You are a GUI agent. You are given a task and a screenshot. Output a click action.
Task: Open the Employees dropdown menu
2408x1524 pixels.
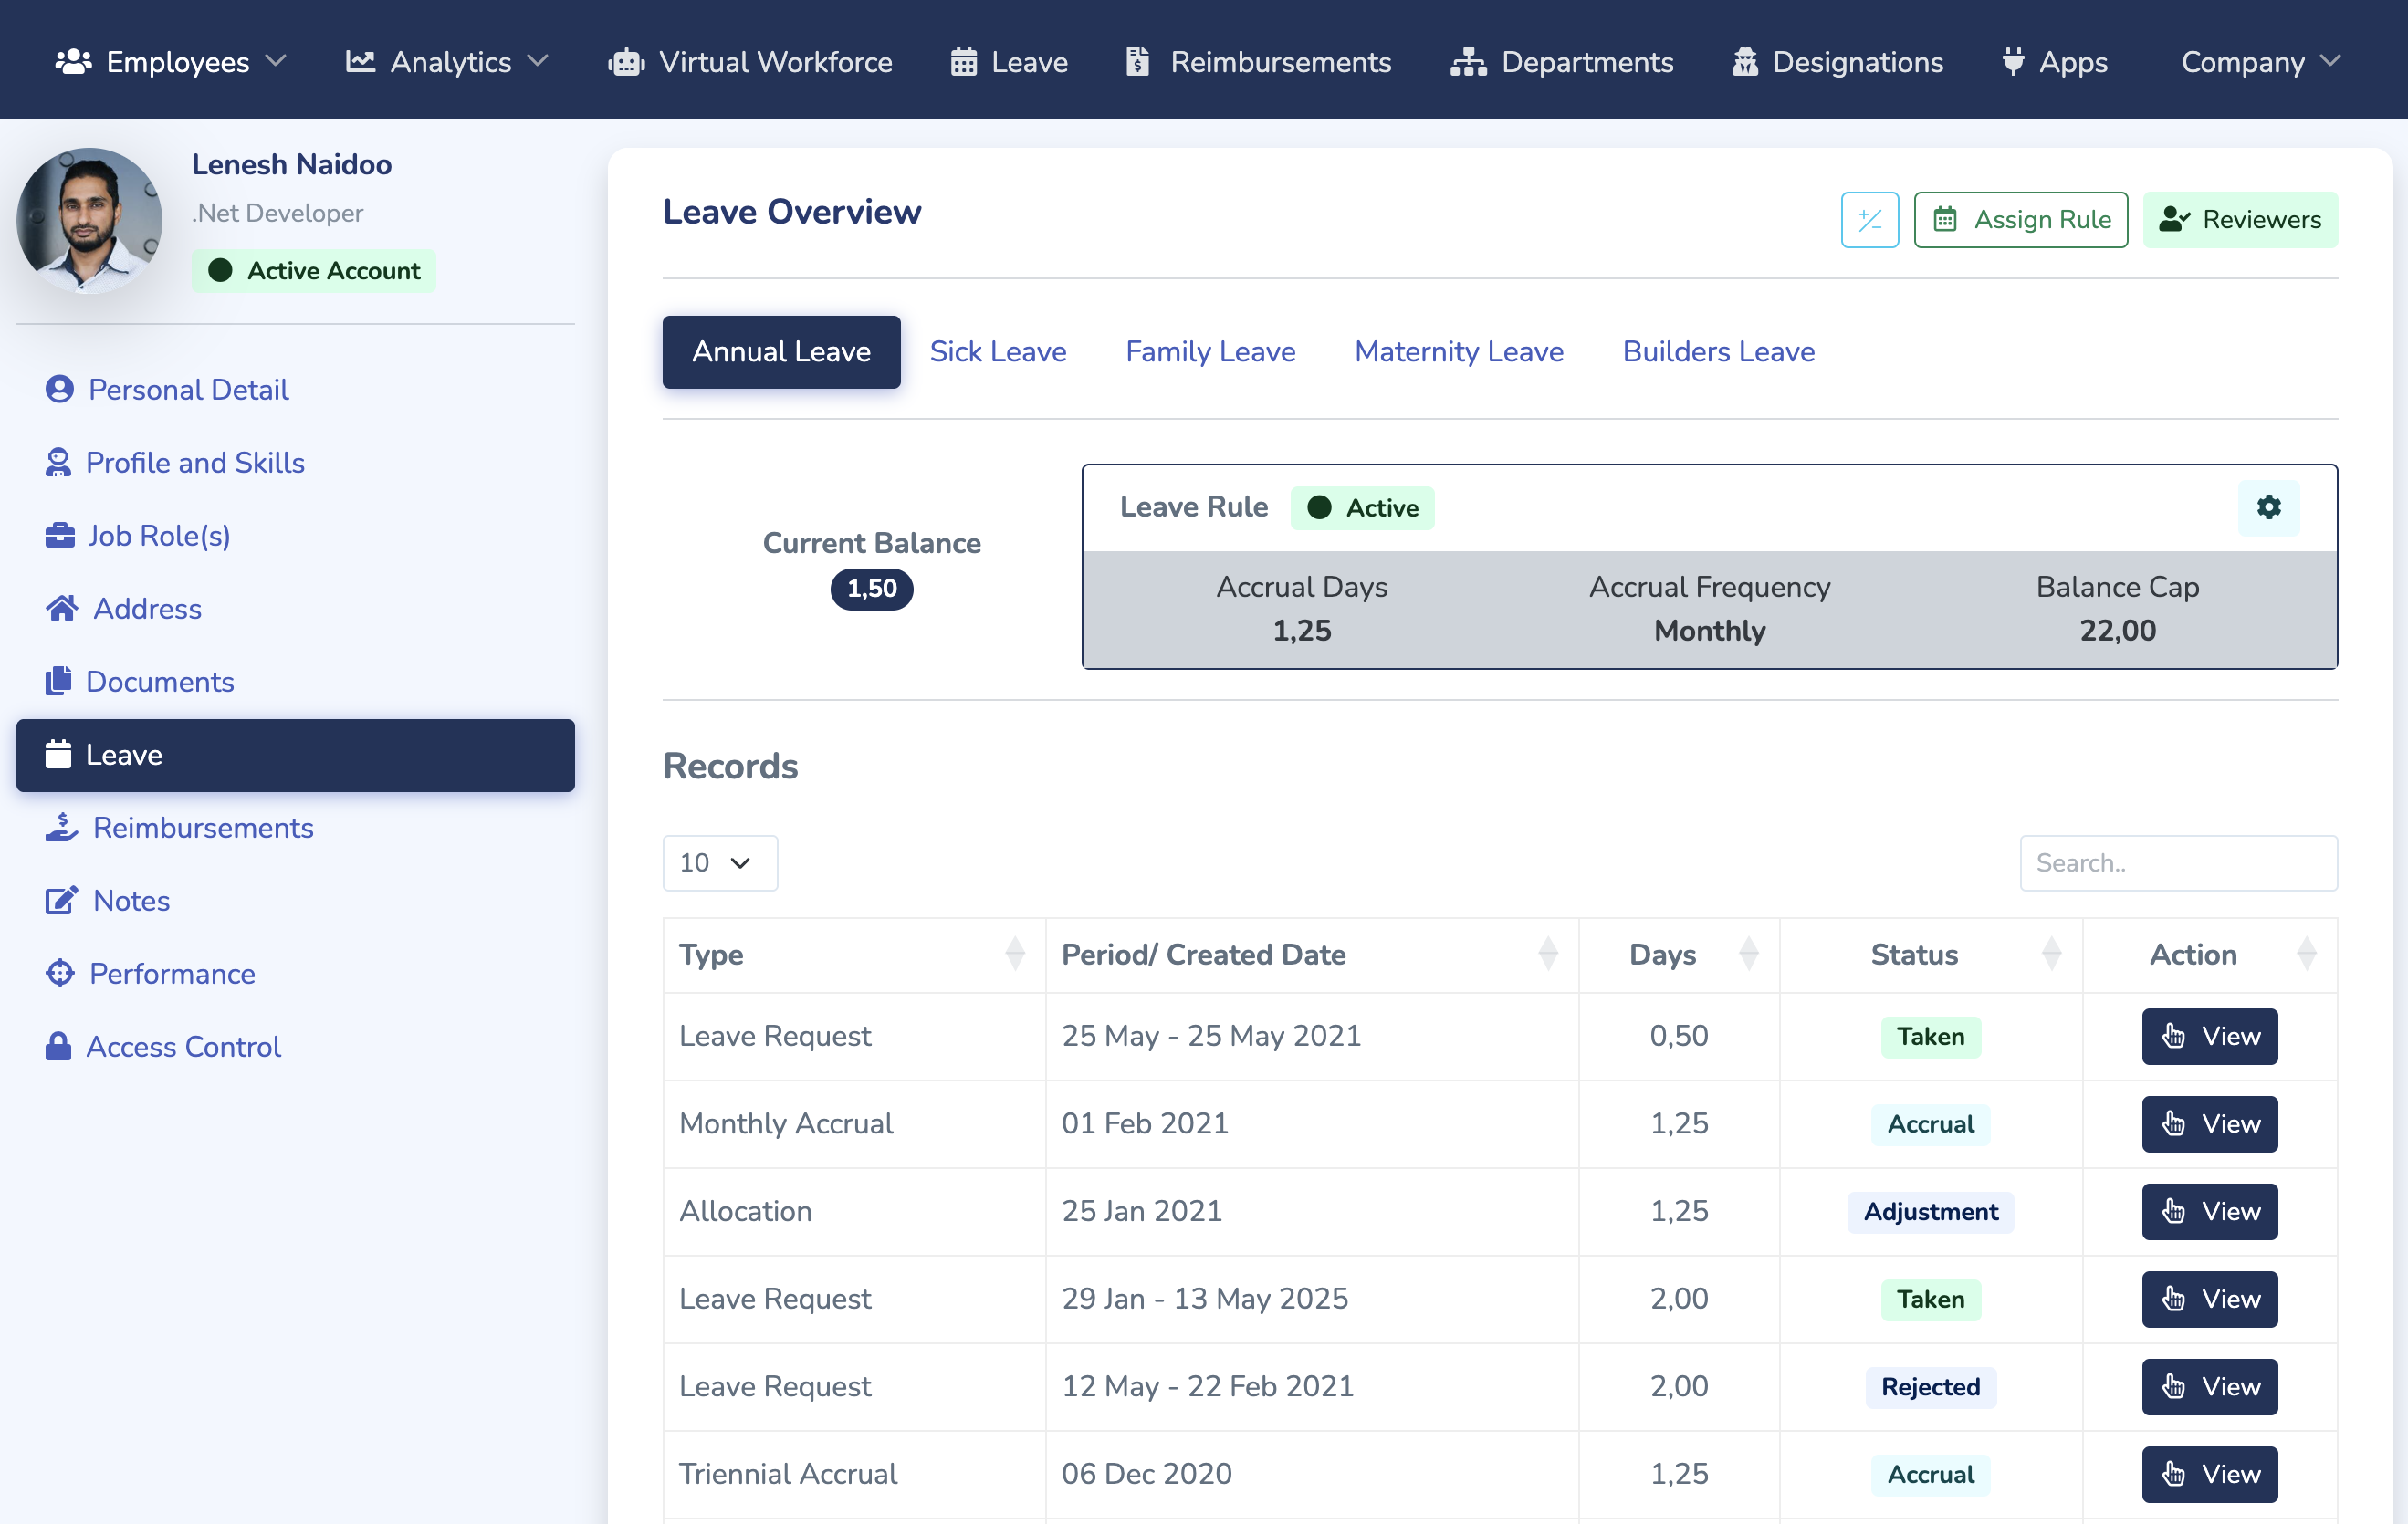click(171, 62)
